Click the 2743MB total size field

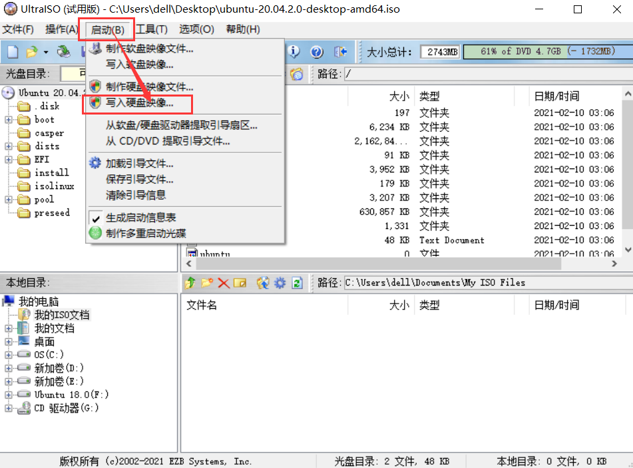click(x=441, y=52)
